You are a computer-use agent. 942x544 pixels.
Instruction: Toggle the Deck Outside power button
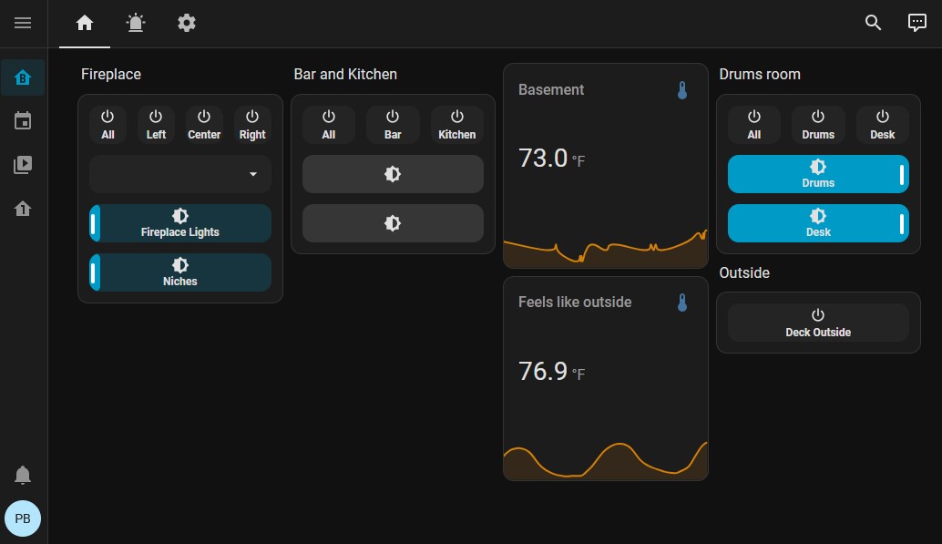click(818, 323)
